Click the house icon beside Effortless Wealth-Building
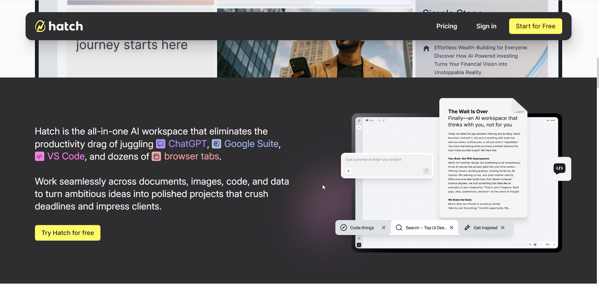 tap(426, 48)
